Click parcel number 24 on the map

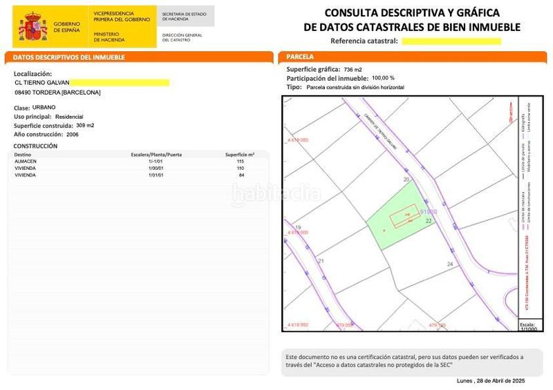(450, 264)
